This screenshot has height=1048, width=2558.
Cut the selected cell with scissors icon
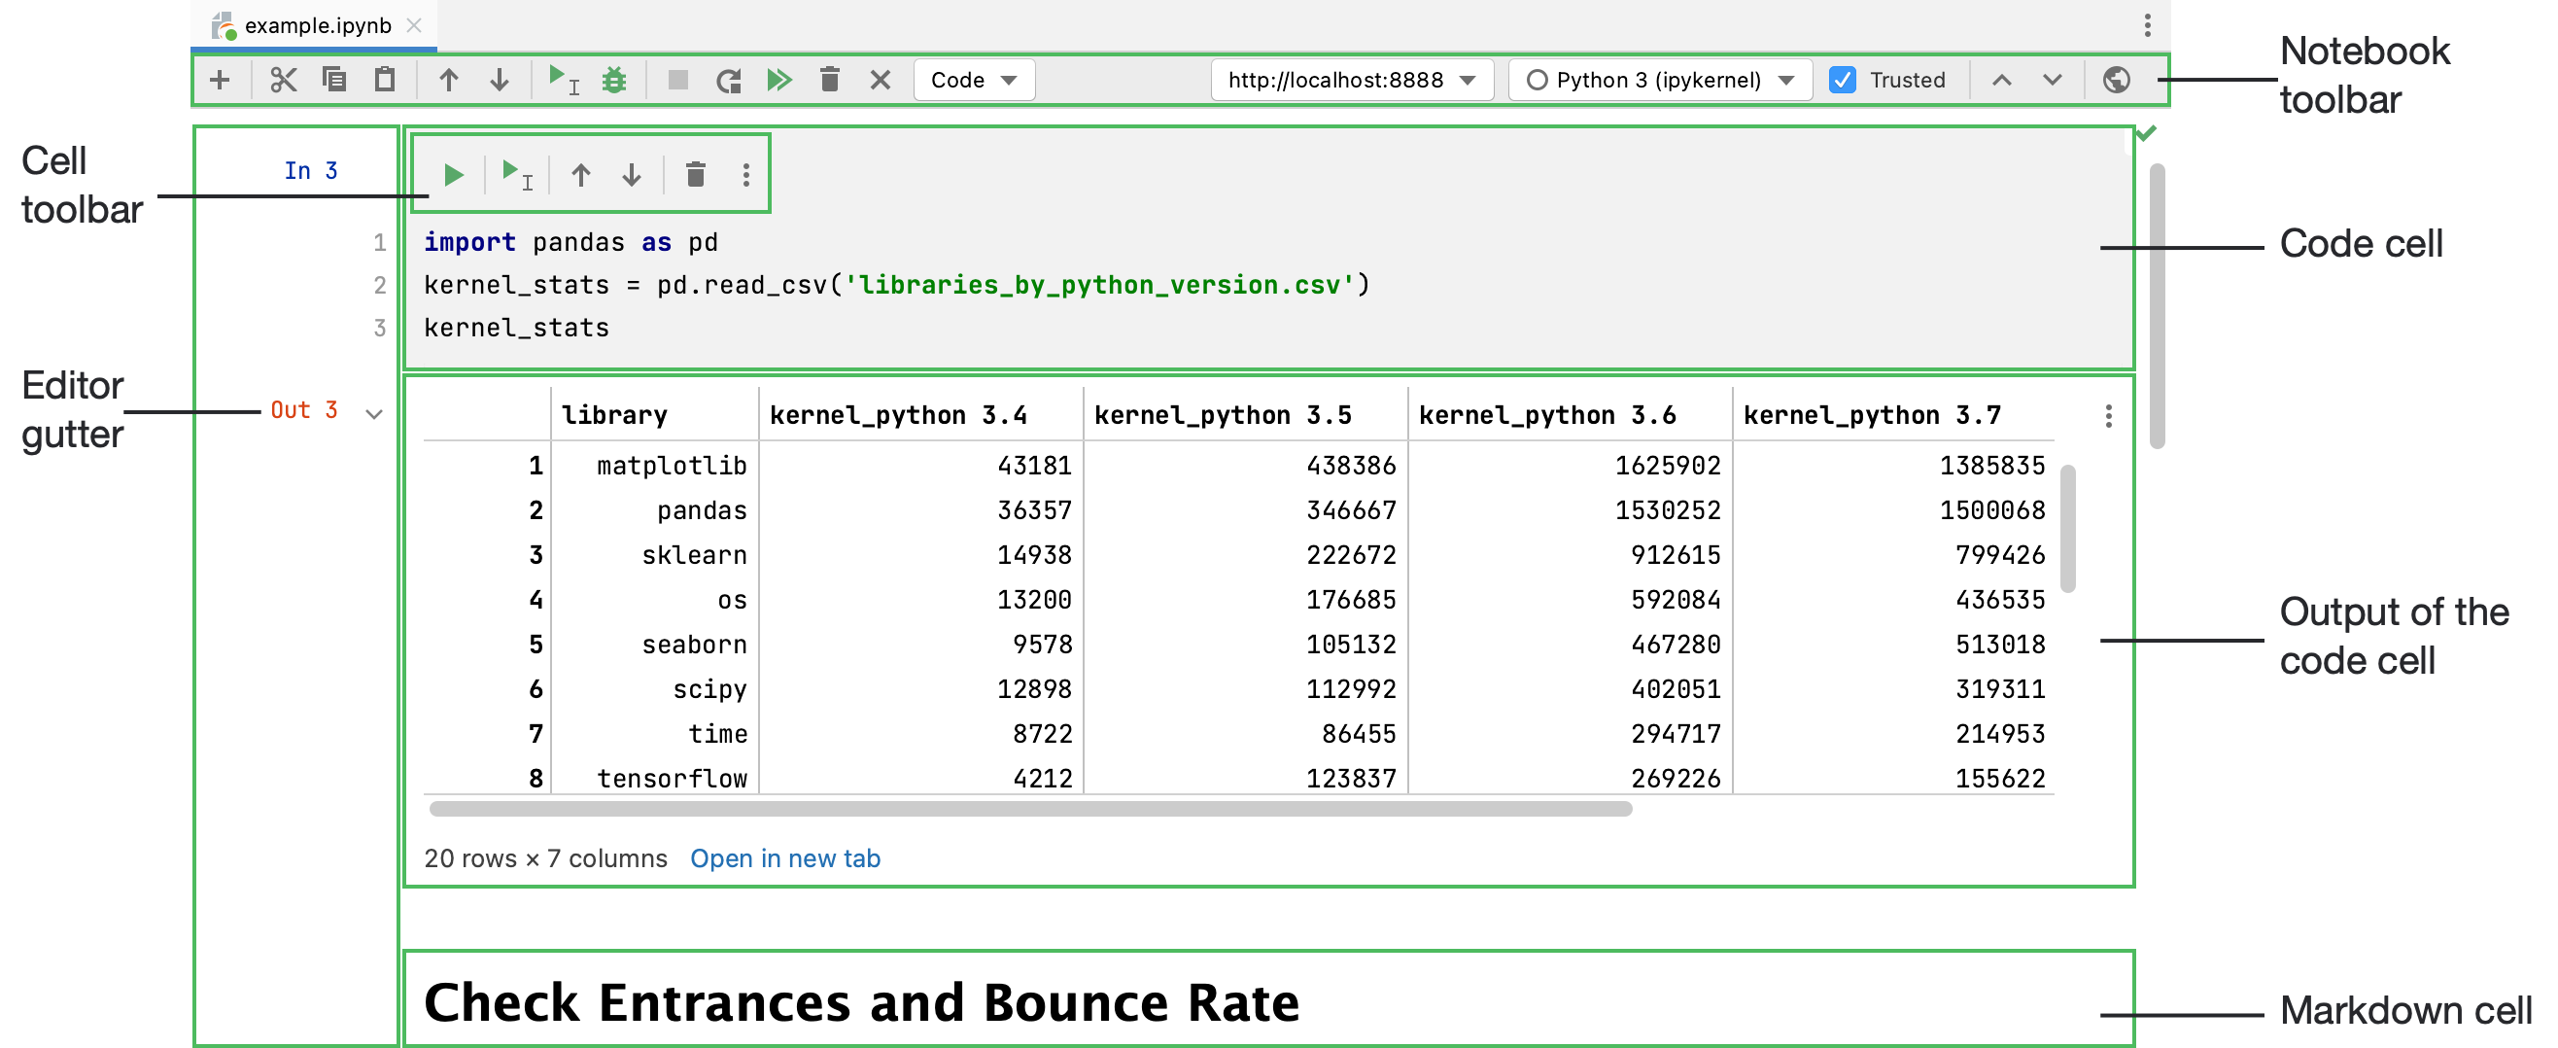[283, 80]
